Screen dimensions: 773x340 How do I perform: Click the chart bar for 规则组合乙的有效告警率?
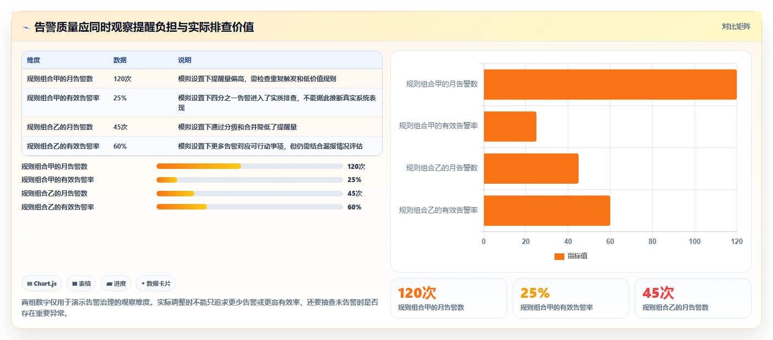coord(547,211)
